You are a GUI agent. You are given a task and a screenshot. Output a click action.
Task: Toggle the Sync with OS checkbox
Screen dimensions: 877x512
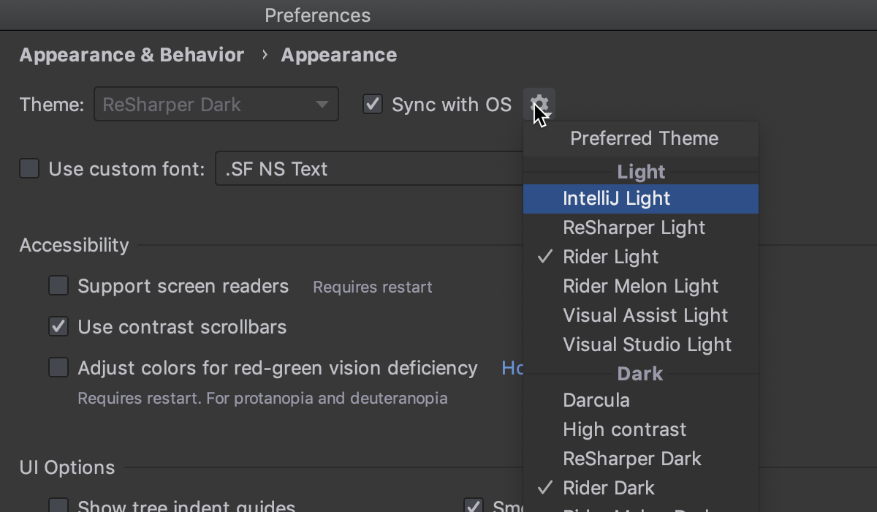[x=373, y=104]
